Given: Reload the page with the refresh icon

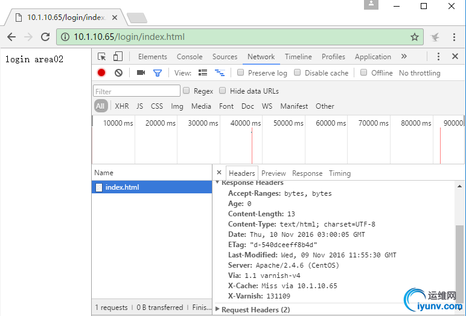Looking at the screenshot, I should (45, 37).
